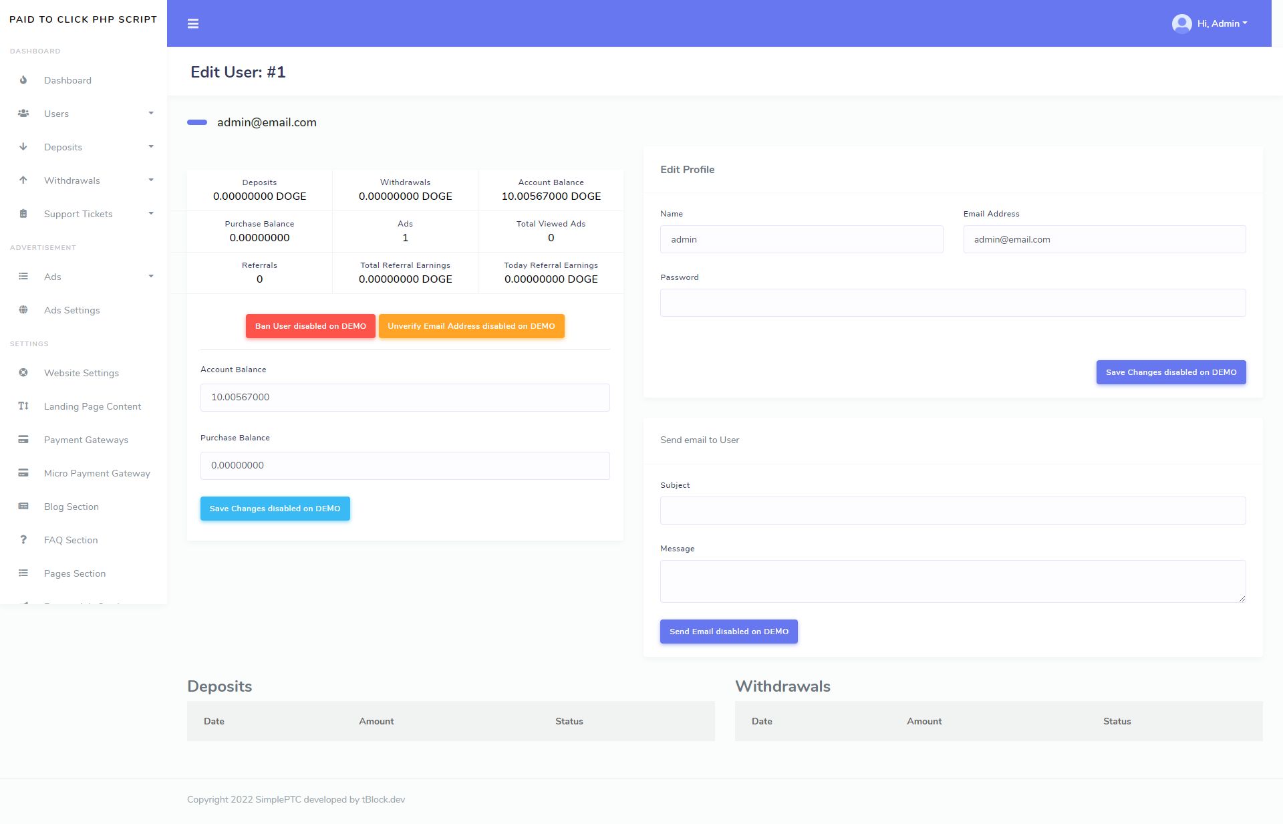Click the Account Balance input field
1283x824 pixels.
pyautogui.click(x=405, y=398)
